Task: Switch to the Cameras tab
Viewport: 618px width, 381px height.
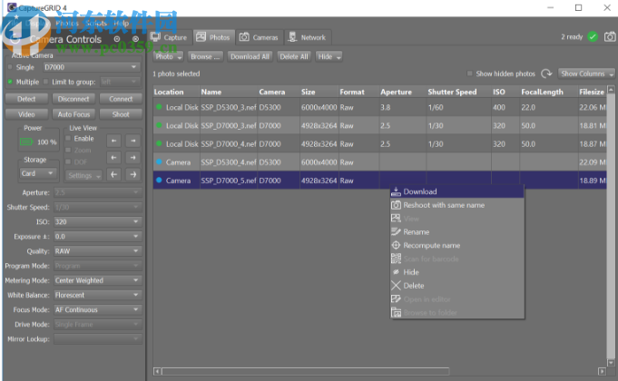Action: pyautogui.click(x=259, y=37)
